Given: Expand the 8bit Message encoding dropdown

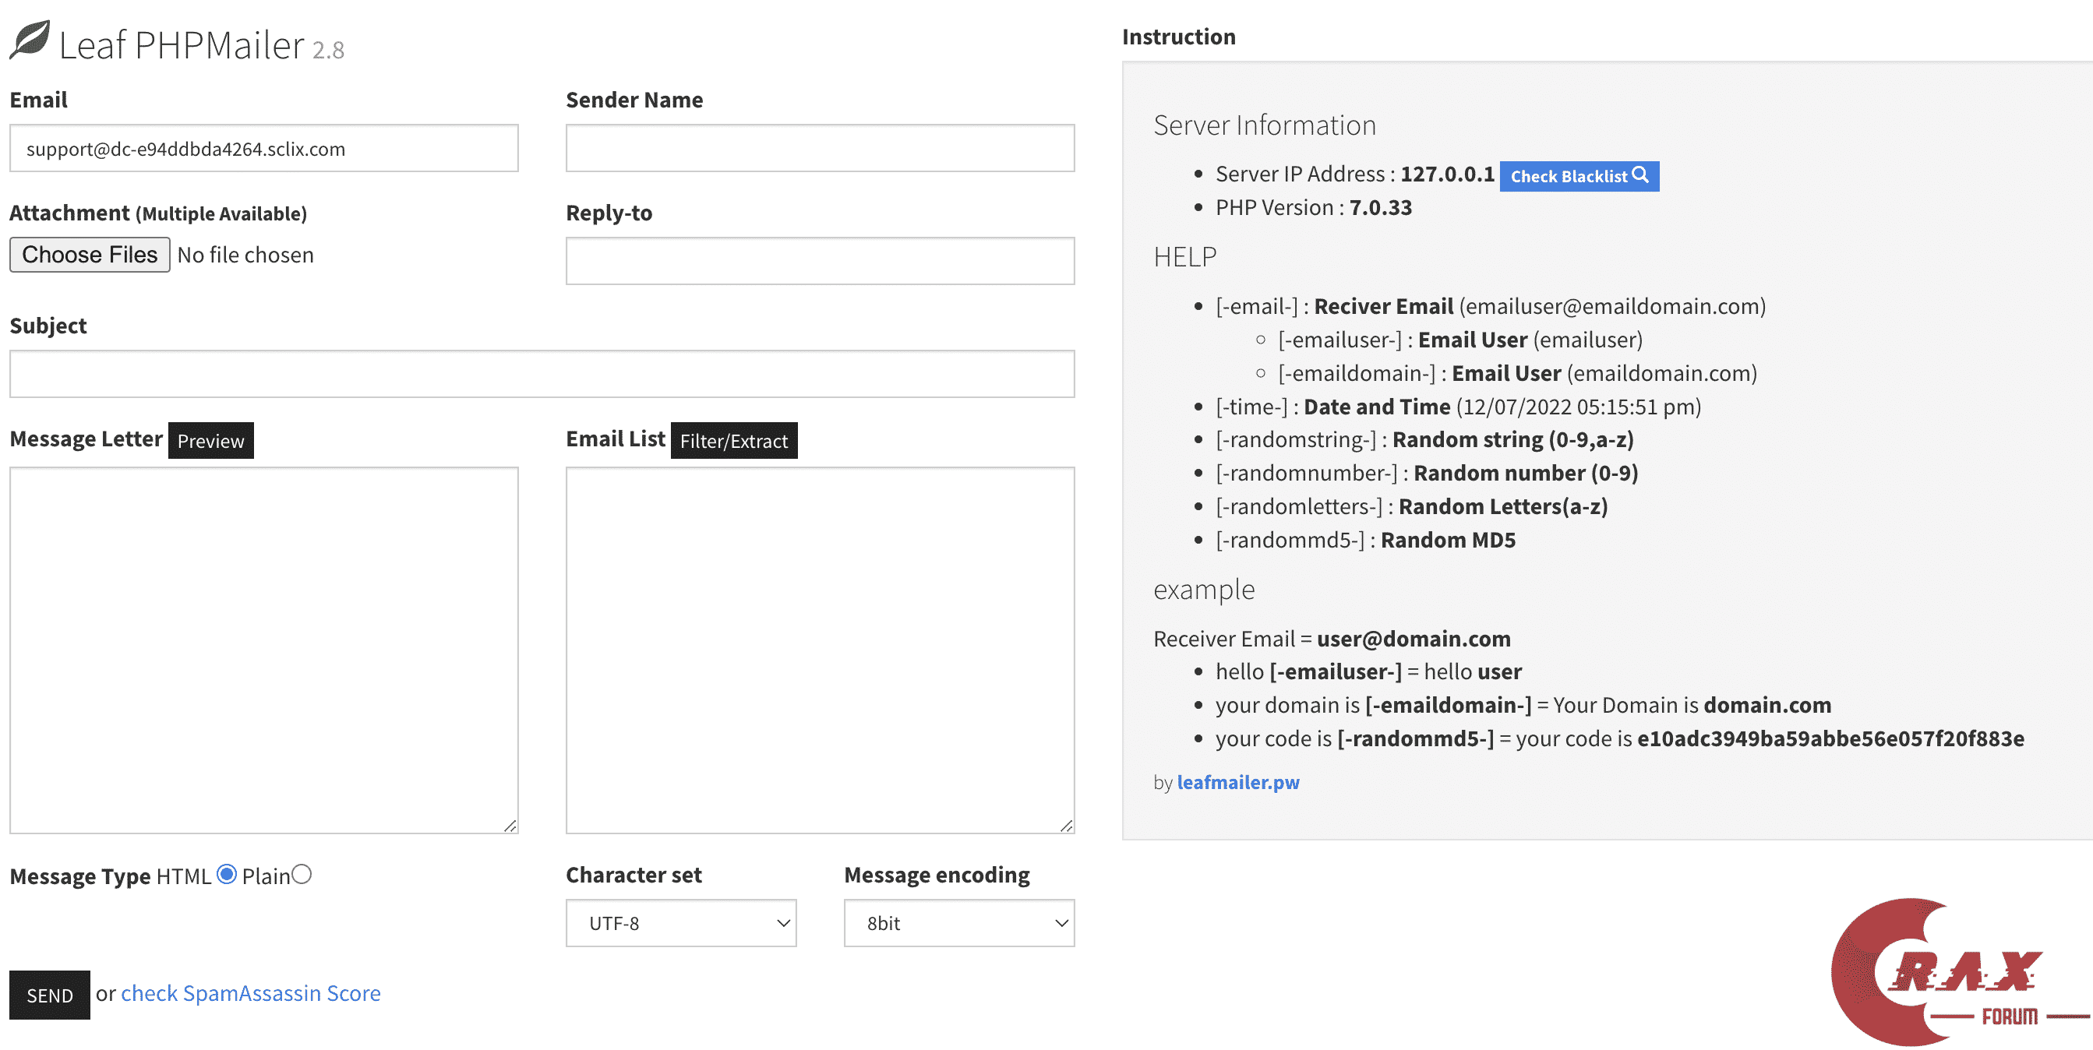Looking at the screenshot, I should [958, 922].
